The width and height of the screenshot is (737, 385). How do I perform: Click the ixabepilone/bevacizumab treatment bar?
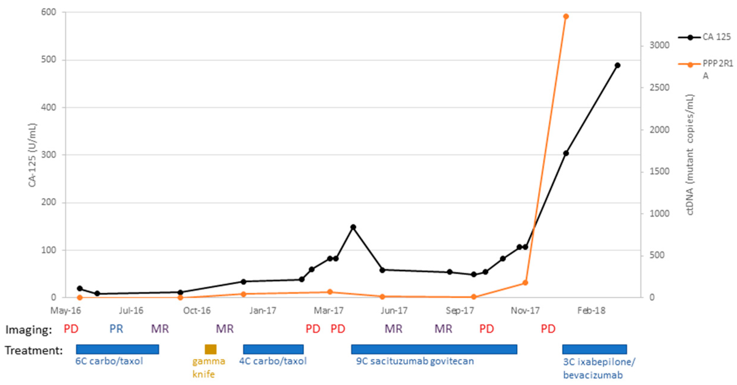tap(594, 349)
